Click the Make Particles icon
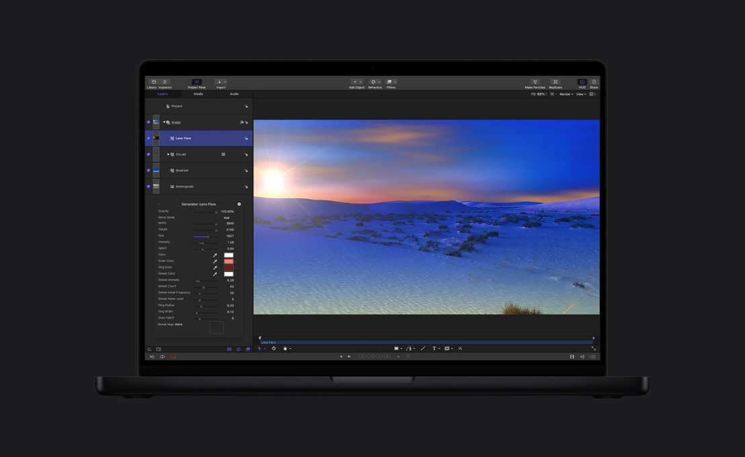Viewport: 745px width, 457px height. (535, 82)
